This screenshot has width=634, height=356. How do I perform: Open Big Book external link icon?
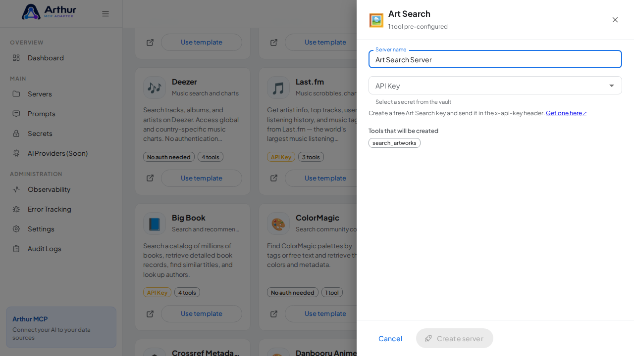tap(150, 314)
